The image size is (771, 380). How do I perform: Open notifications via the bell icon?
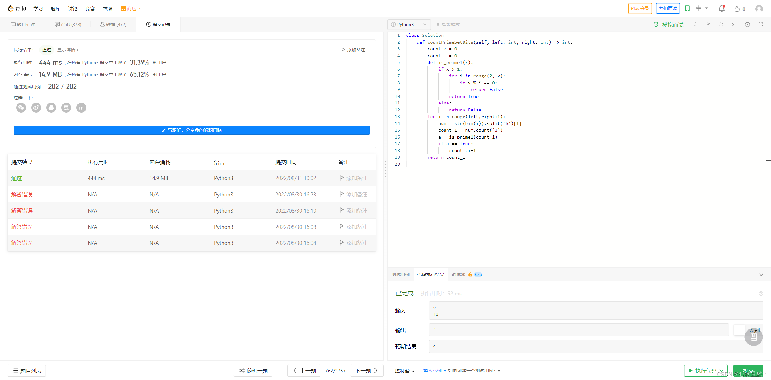[722, 8]
